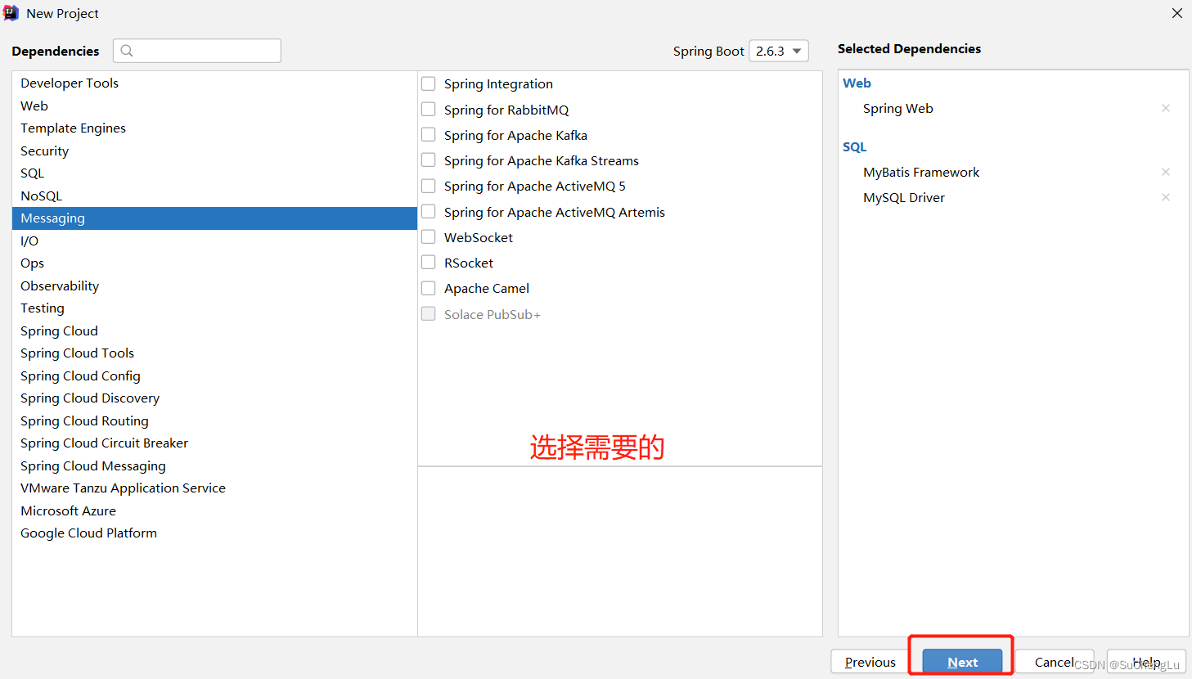1192x679 pixels.
Task: Remove MySQL Driver from selected dependencies
Action: tap(1166, 197)
